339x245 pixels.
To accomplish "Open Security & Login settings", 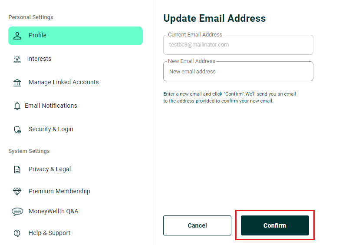I will pyautogui.click(x=51, y=129).
